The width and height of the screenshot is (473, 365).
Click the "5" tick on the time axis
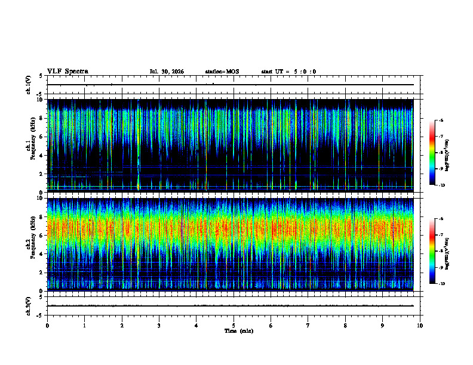[234, 326]
